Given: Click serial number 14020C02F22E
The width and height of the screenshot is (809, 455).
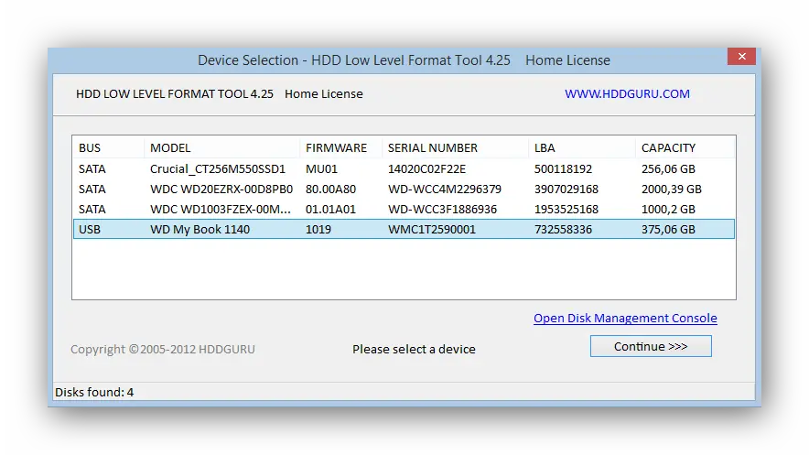Looking at the screenshot, I should (426, 168).
